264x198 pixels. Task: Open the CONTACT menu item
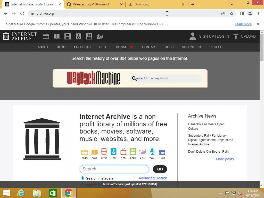tap(149, 47)
